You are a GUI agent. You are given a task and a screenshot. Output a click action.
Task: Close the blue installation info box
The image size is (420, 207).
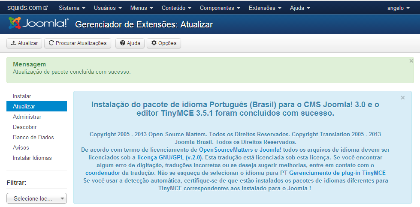pos(402,98)
